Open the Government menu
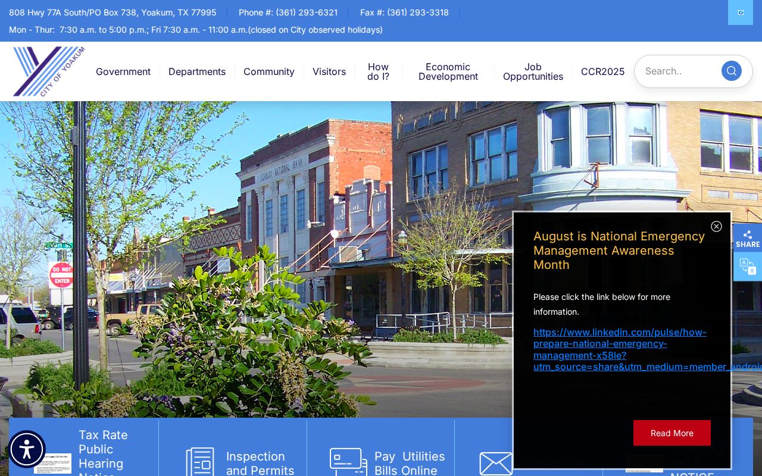The image size is (762, 476). pyautogui.click(x=123, y=71)
